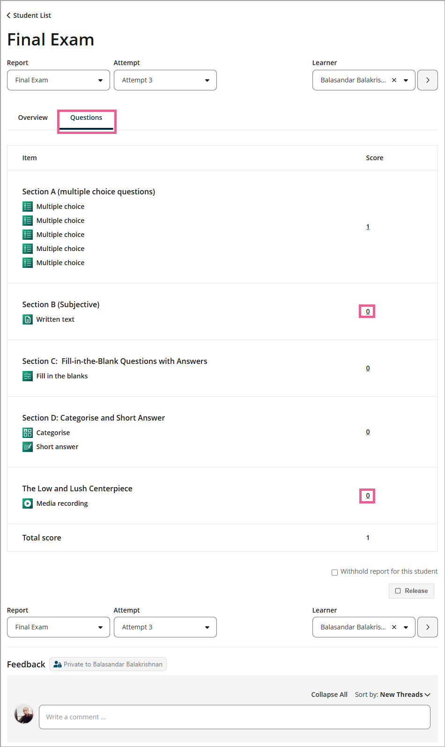Screen dimensions: 445x747
Task: Click the Fill in the blanks icon
Action: (x=28, y=376)
